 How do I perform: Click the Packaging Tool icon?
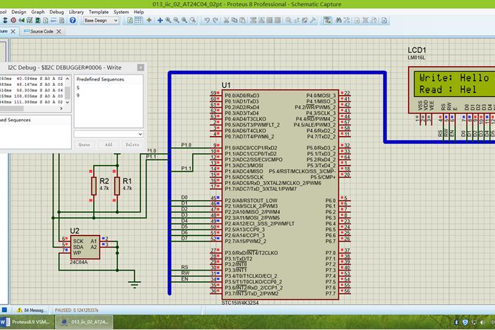(304, 20)
